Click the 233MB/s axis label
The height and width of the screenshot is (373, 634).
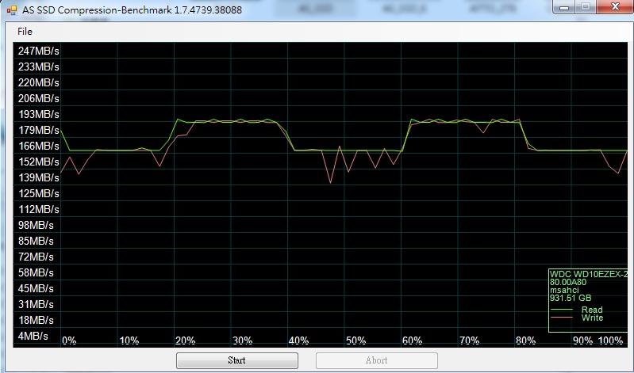38,67
